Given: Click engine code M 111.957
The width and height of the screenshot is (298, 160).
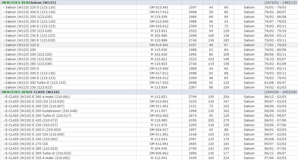Looking at the screenshot, I should point(159,111).
